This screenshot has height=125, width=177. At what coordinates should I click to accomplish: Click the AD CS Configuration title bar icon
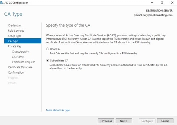tap(3, 3)
